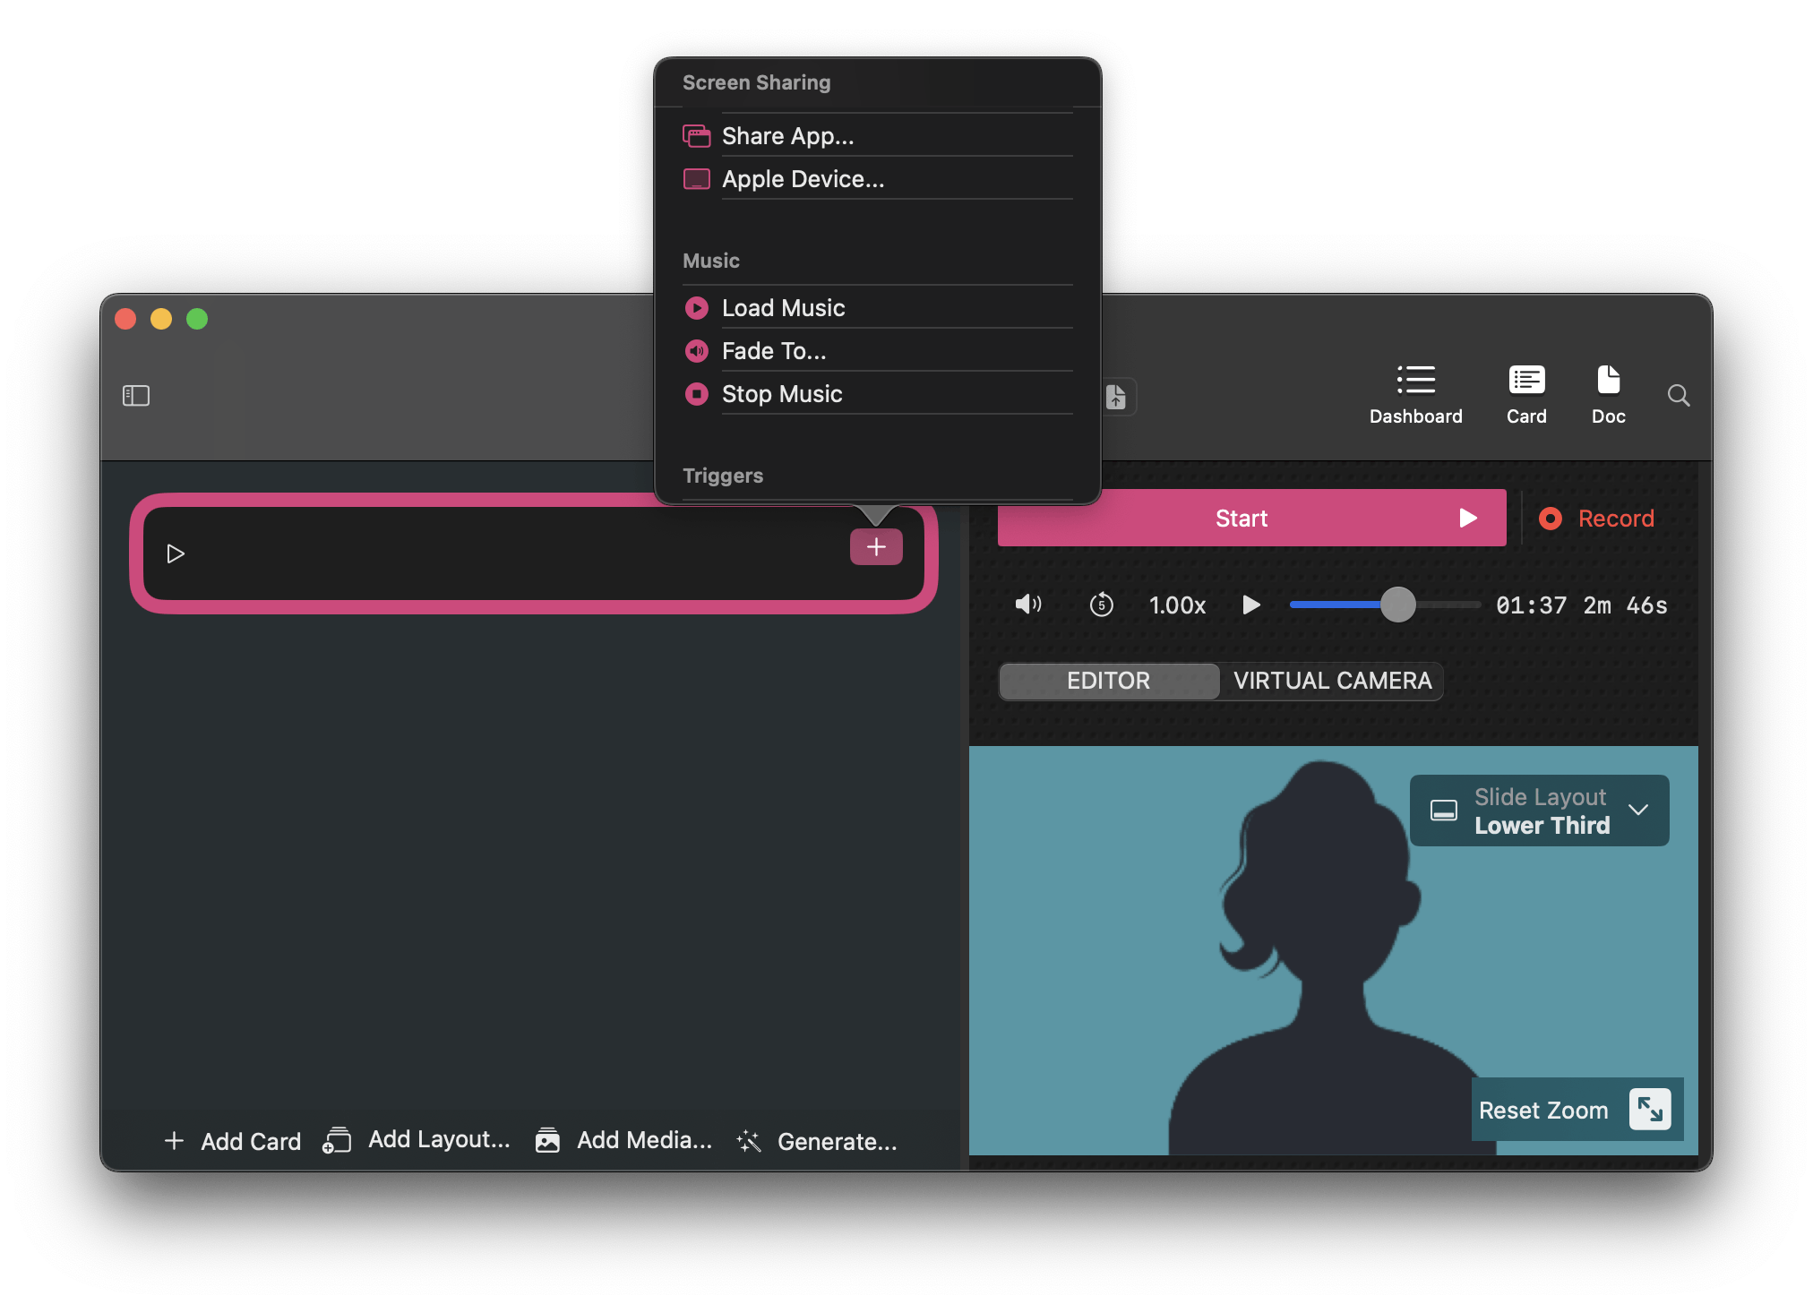The width and height of the screenshot is (1813, 1304).
Task: Switch to Card view icon
Action: [x=1526, y=381]
